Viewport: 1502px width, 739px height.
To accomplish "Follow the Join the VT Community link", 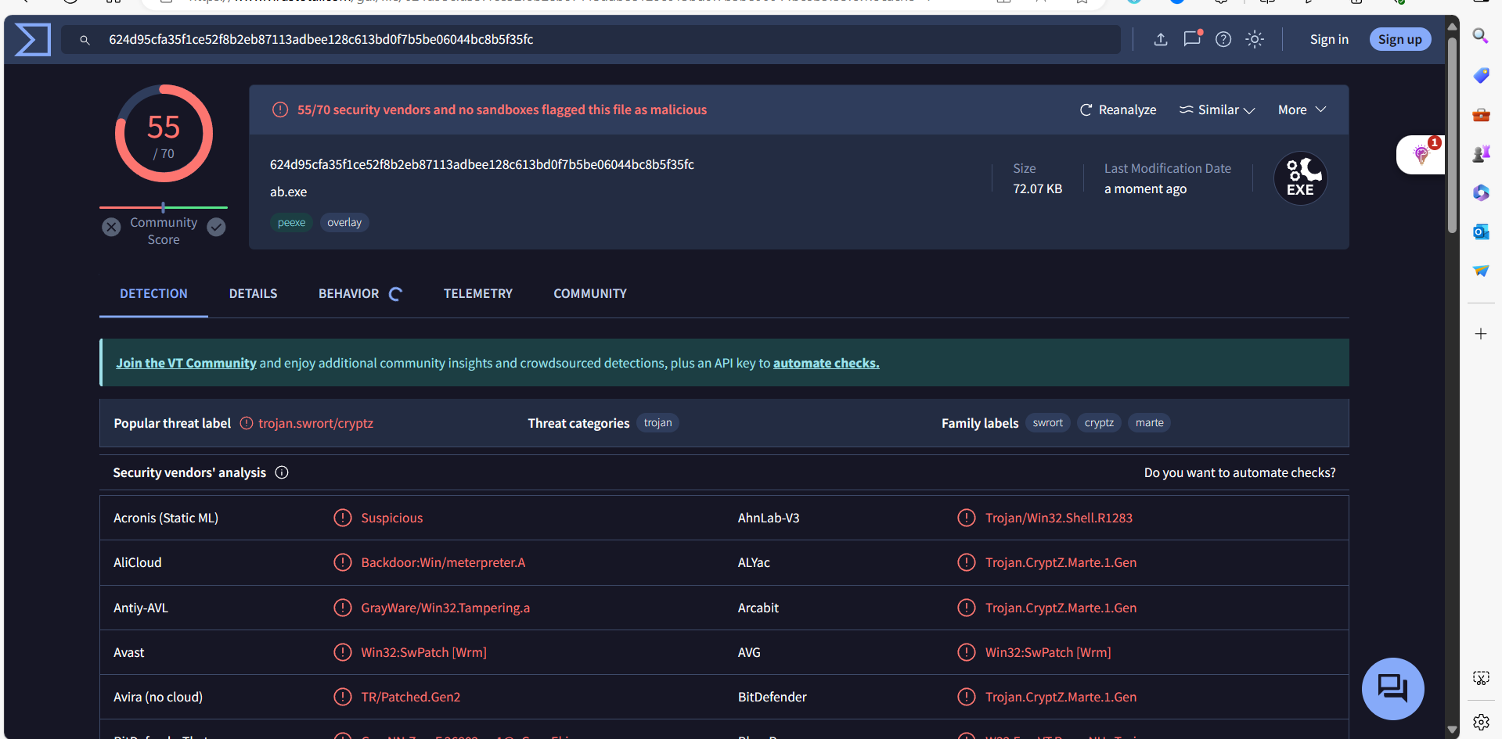I will [x=186, y=363].
